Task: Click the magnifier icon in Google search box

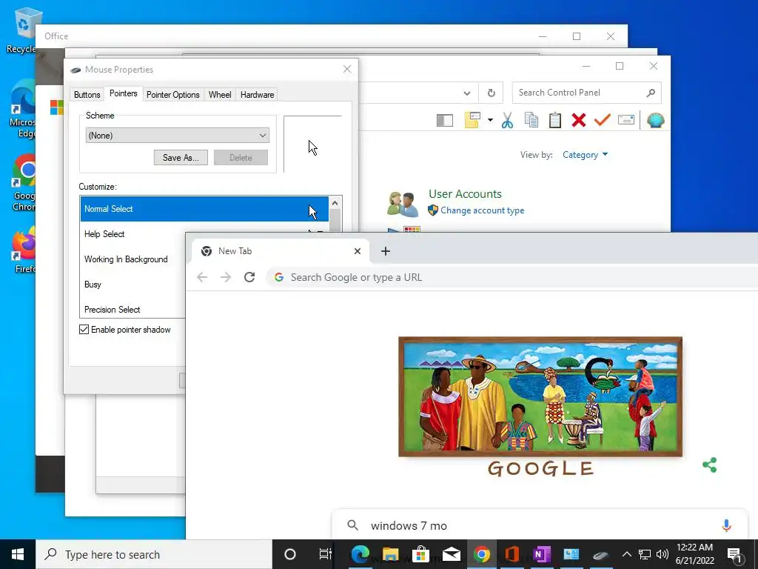Action: [353, 525]
